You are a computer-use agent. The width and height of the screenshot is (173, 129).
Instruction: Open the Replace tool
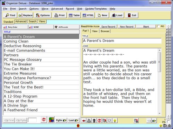(x=25, y=15)
